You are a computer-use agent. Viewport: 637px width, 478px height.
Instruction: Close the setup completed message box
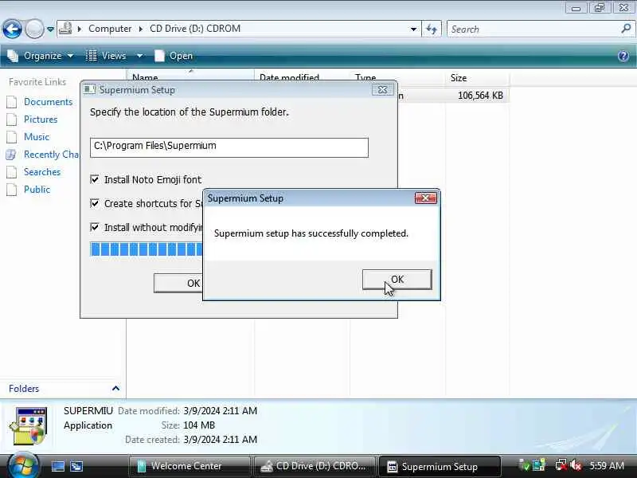[x=426, y=198]
